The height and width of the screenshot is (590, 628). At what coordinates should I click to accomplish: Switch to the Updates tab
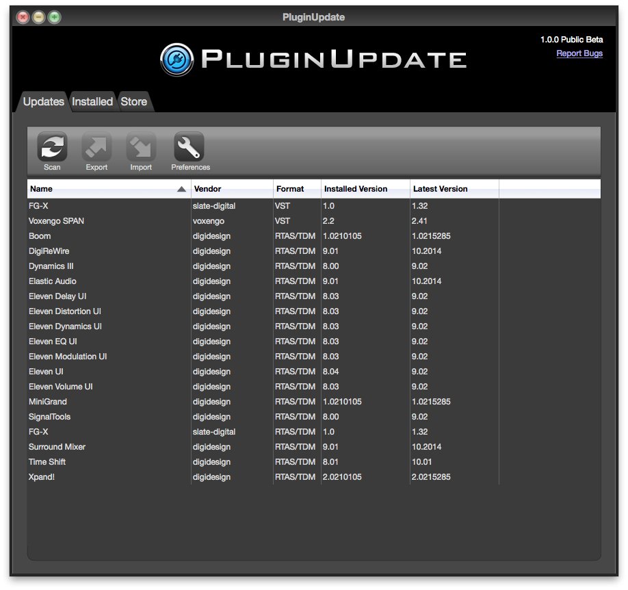point(44,102)
